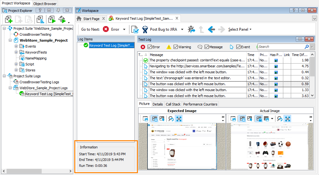Screen dimensions: 319x175
Task: Expand the Script tree node
Action: (16, 64)
